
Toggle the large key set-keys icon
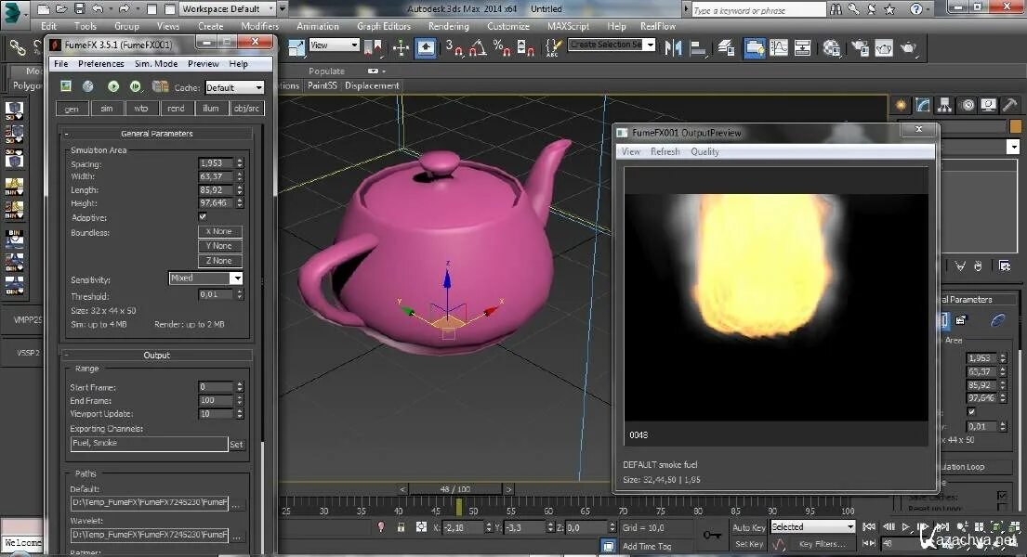click(713, 536)
